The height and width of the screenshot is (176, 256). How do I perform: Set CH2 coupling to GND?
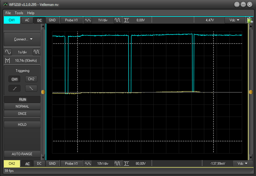(52, 164)
